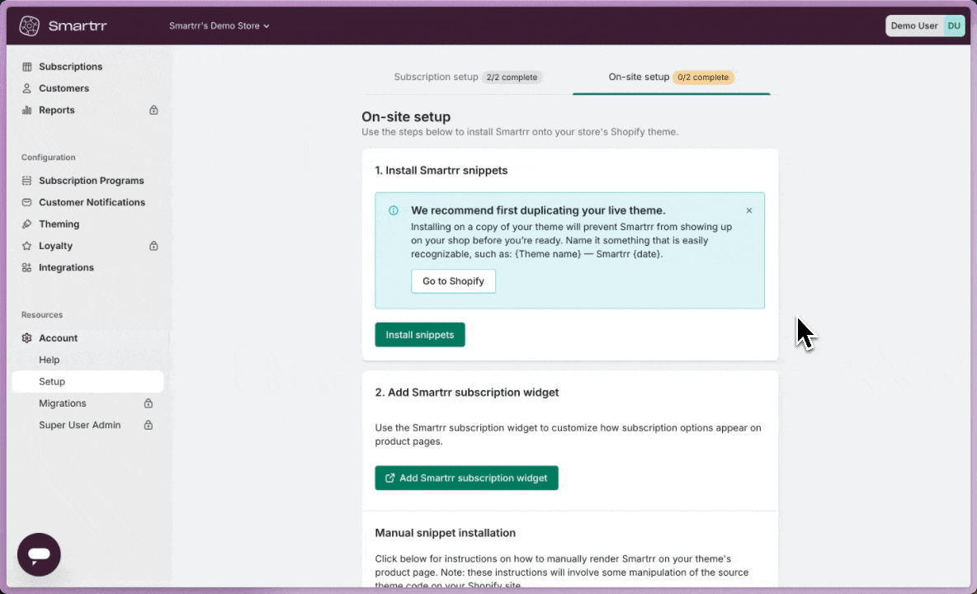The height and width of the screenshot is (594, 977).
Task: Open Integrations page
Action: (66, 268)
